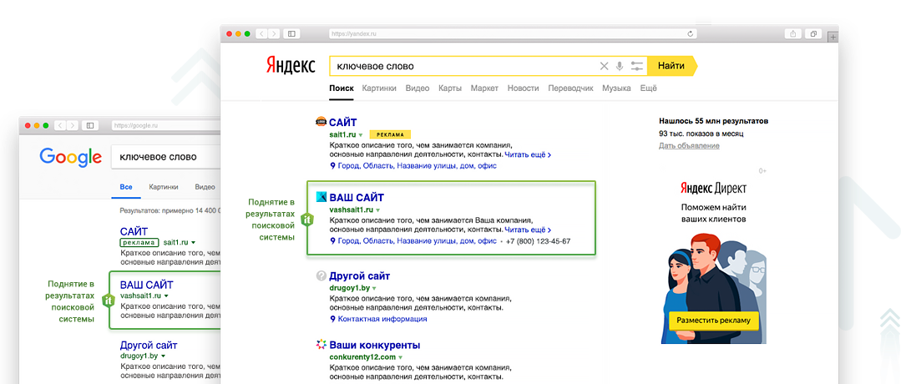
Task: Clear the Yandex search field with X
Action: click(605, 66)
